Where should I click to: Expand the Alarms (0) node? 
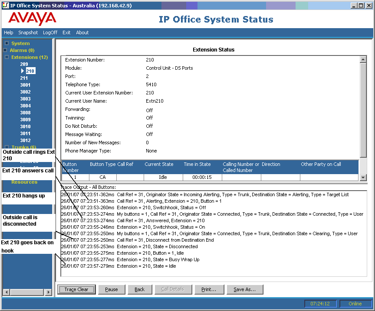click(5, 50)
